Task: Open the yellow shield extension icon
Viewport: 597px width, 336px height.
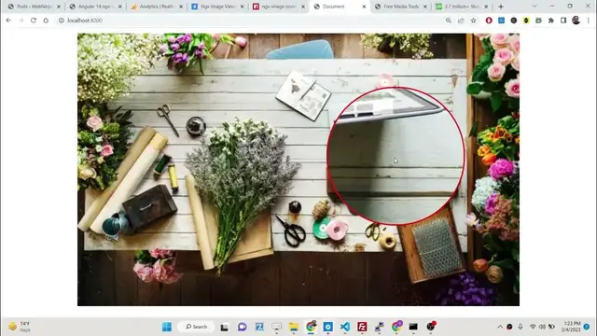Action: [526, 21]
